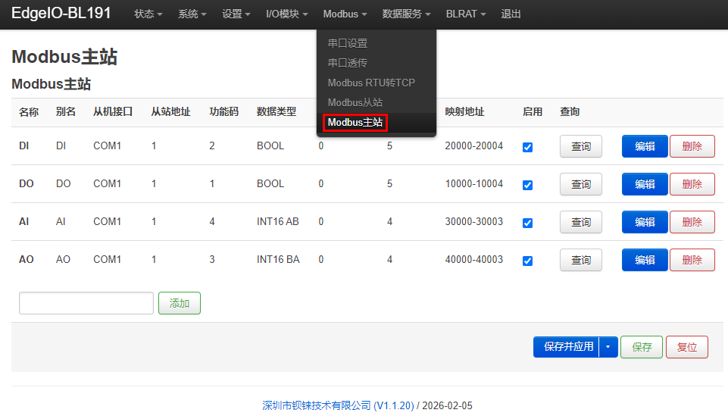Click the 启用 column header
The image size is (728, 416).
click(x=533, y=111)
